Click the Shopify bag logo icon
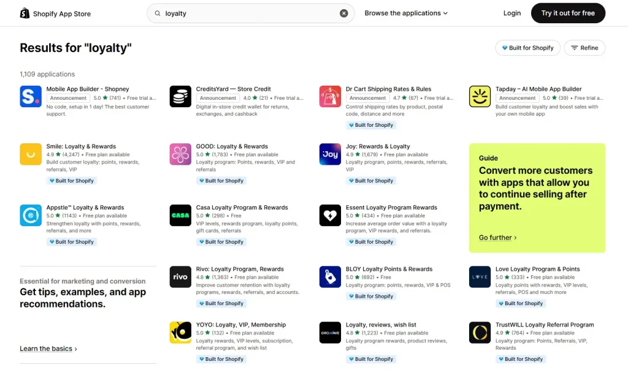The width and height of the screenshot is (628, 370). [x=25, y=13]
